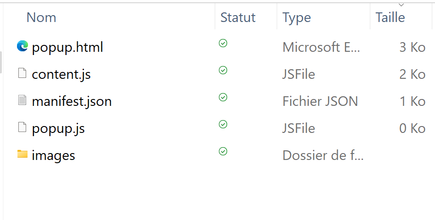Image resolution: width=435 pixels, height=220 pixels.
Task: Sort files by the Statut column header
Action: pyautogui.click(x=238, y=17)
